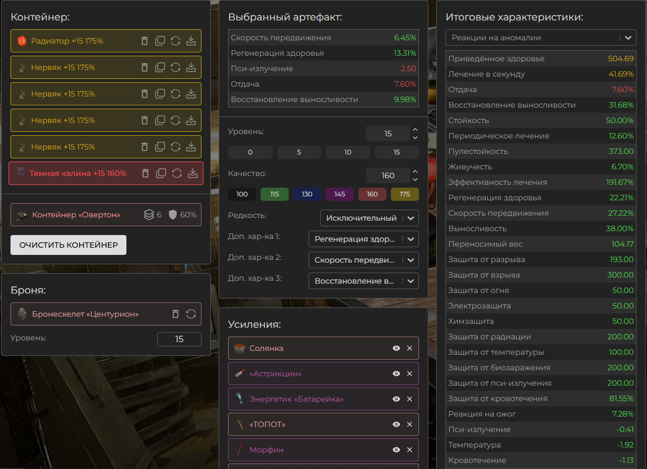Remove the Морфин boost
This screenshot has height=469, width=647.
(x=409, y=450)
